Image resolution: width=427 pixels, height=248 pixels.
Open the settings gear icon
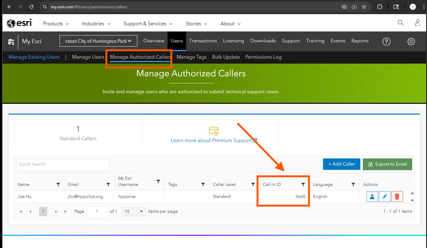(x=411, y=41)
